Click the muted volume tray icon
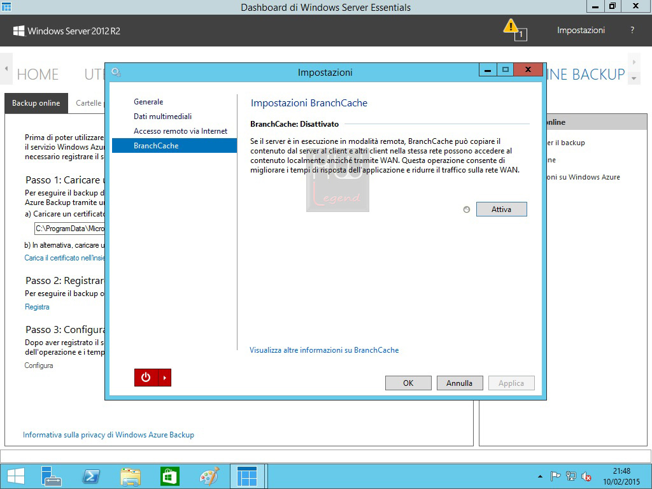The image size is (652, 489). [x=586, y=476]
